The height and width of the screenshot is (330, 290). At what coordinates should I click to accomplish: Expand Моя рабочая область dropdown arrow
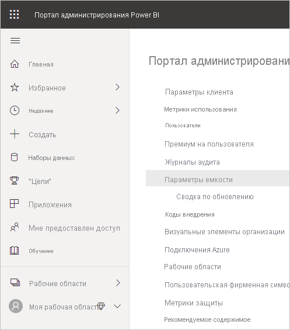(117, 307)
